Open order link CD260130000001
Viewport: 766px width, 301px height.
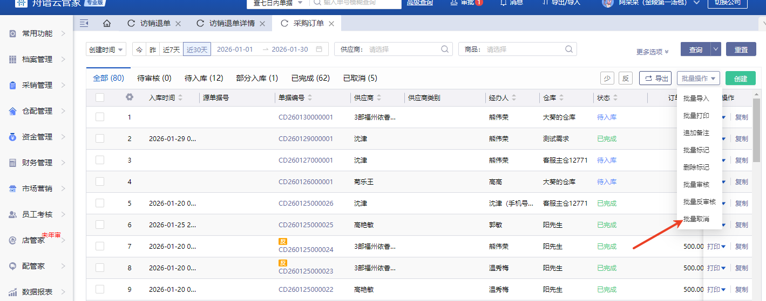pyautogui.click(x=306, y=117)
